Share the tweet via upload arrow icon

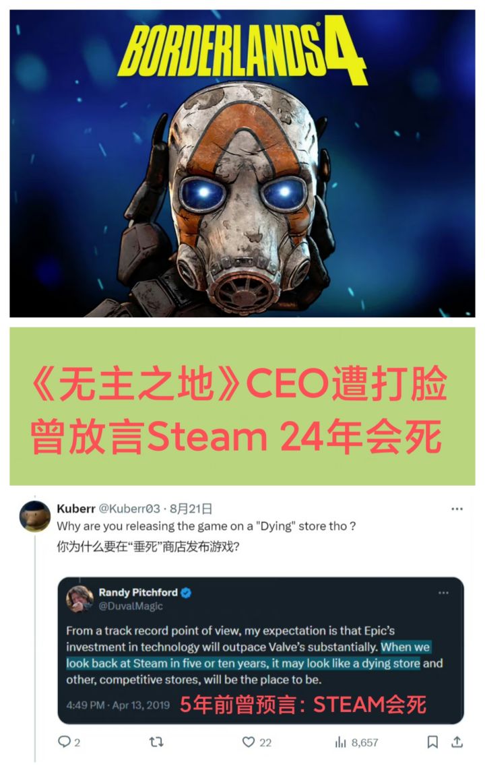(457, 742)
